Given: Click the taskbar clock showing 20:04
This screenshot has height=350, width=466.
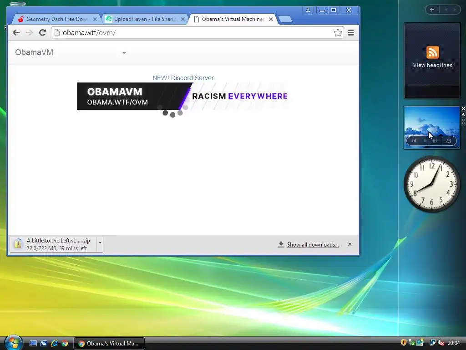Looking at the screenshot, I should 454,343.
